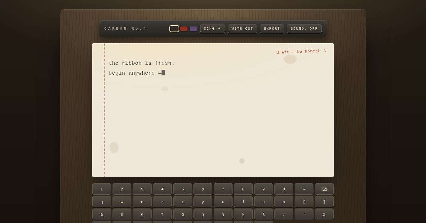
Task: Tap the 1 key
Action: pyautogui.click(x=102, y=189)
